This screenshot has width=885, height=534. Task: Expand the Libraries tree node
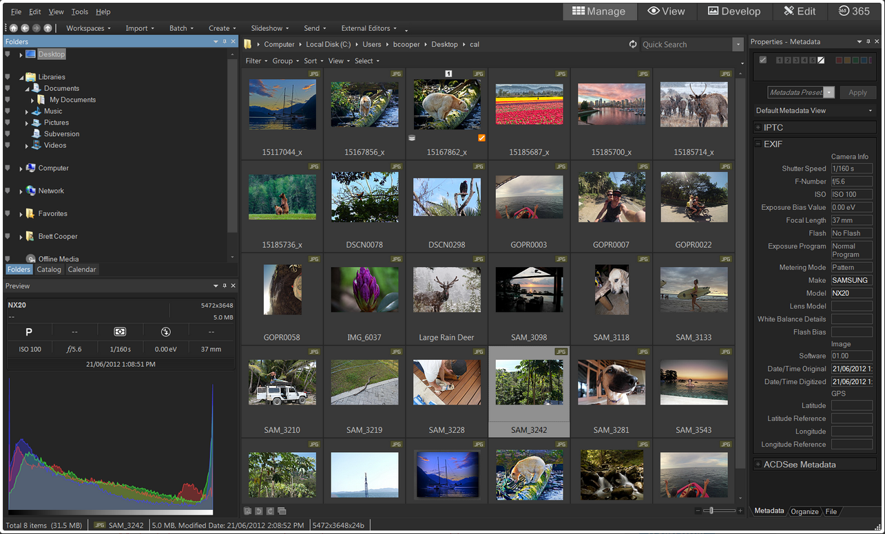[x=21, y=77]
